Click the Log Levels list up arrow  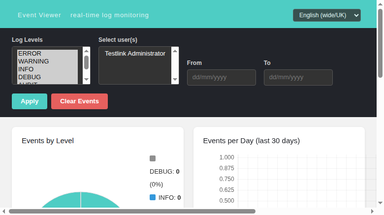(x=86, y=51)
